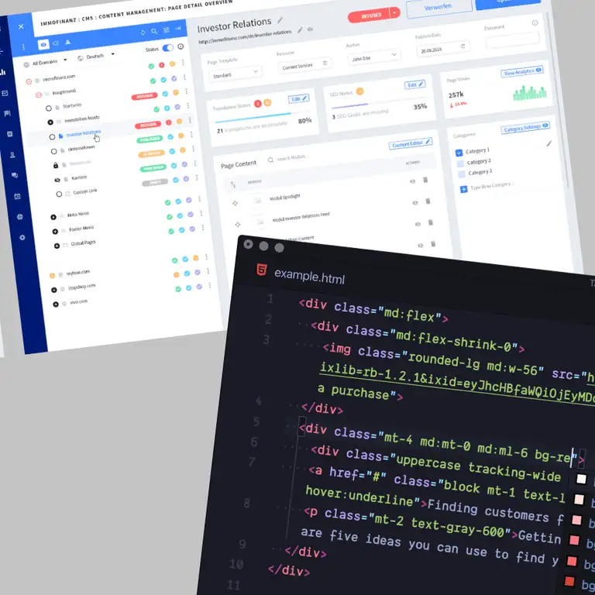
Task: Expand the Immobilien Assets node
Action: tap(50, 122)
